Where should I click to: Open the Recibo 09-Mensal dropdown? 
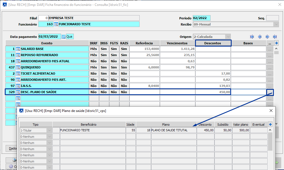[276, 24]
